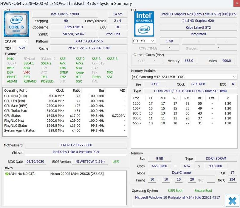The width and height of the screenshot is (240, 208).
Task: Click the Intel Core i5 inside logo
Action: (x=16, y=24)
